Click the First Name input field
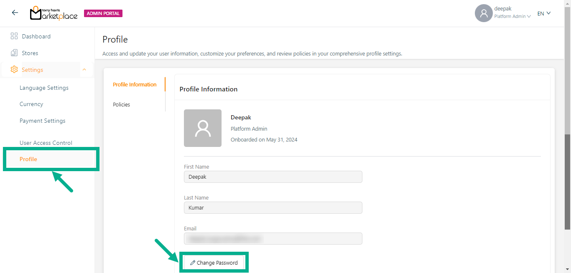Screen dimensions: 571x273 click(x=273, y=177)
